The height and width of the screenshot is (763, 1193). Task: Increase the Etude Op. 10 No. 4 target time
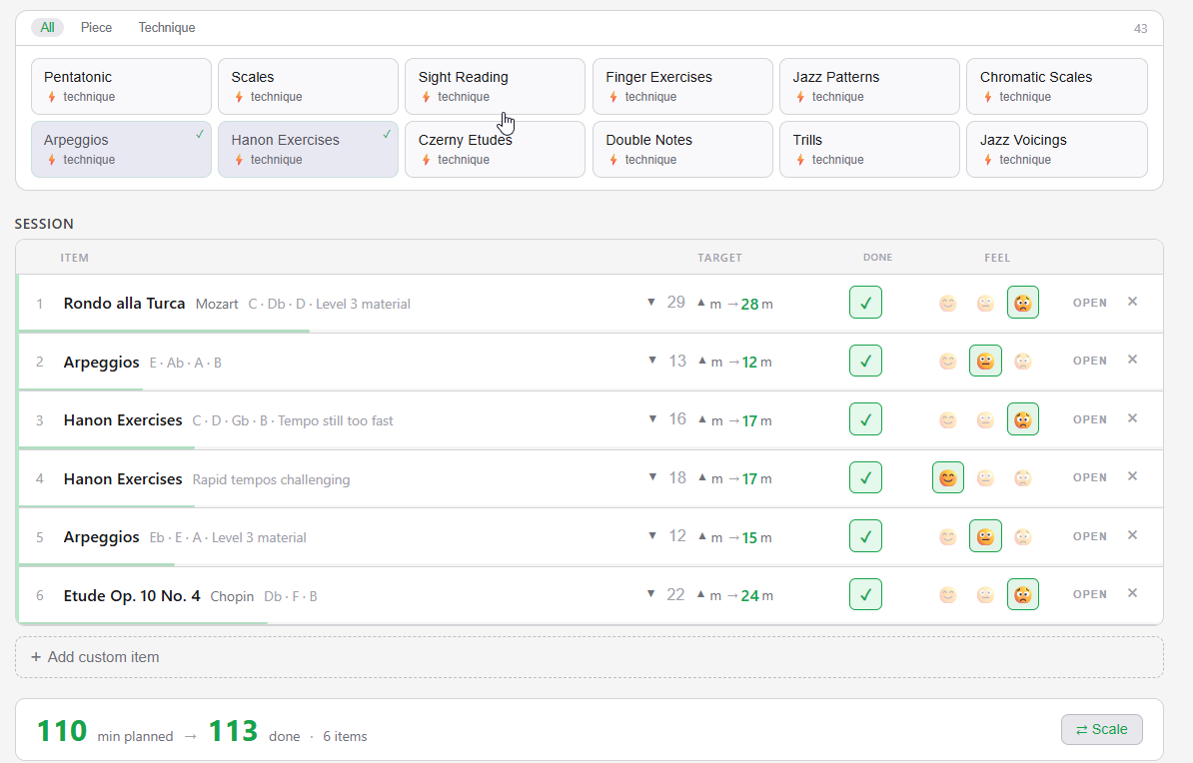point(700,595)
